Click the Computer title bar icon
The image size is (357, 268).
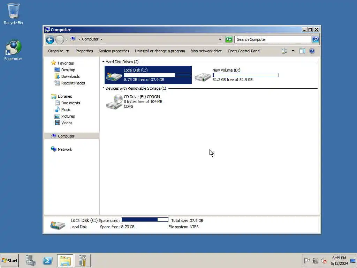(x=47, y=30)
